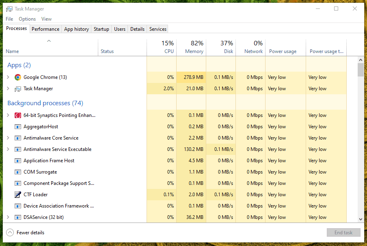Screen dimensions: 367x246
Task: Open the Details tab
Action: pos(137,29)
